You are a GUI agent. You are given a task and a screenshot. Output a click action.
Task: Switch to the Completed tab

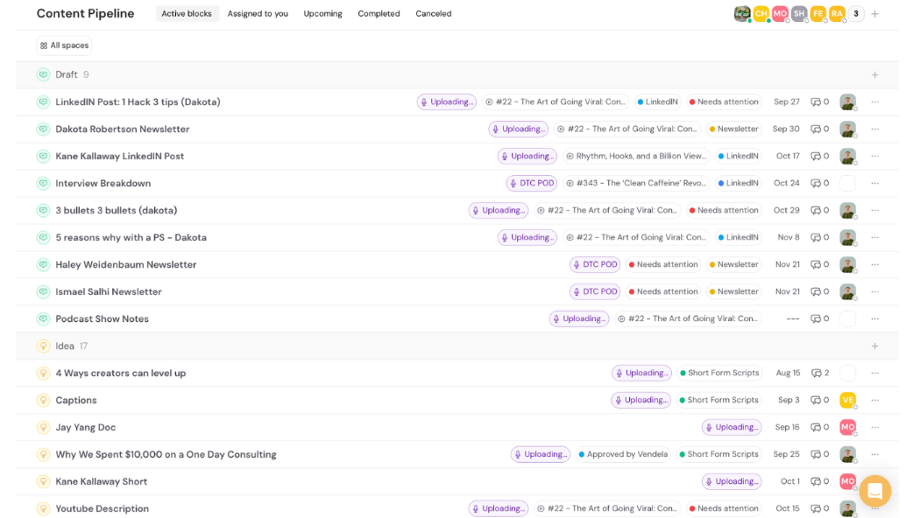click(379, 13)
